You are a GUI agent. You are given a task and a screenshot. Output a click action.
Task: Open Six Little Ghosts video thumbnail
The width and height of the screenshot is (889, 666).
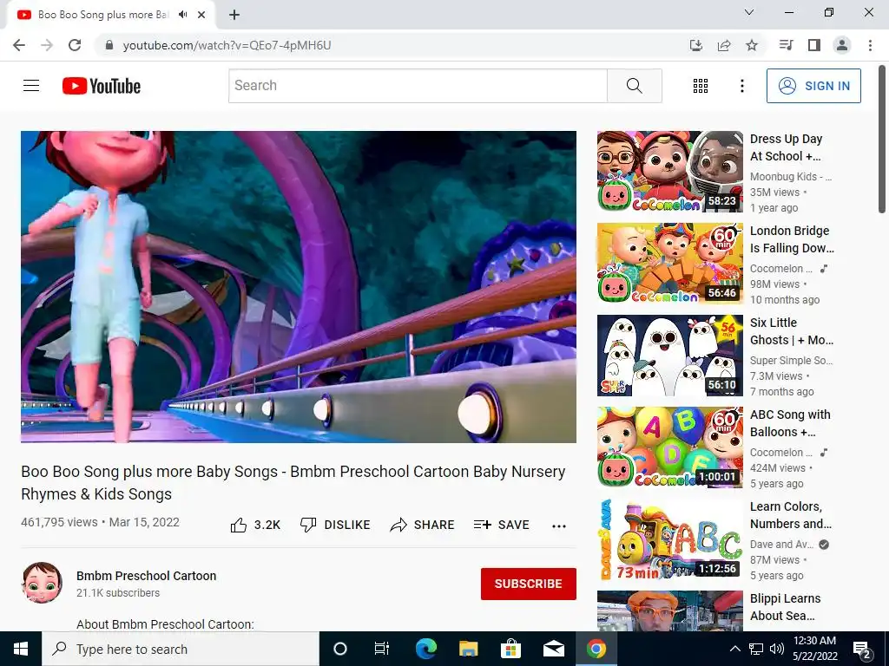pos(669,355)
